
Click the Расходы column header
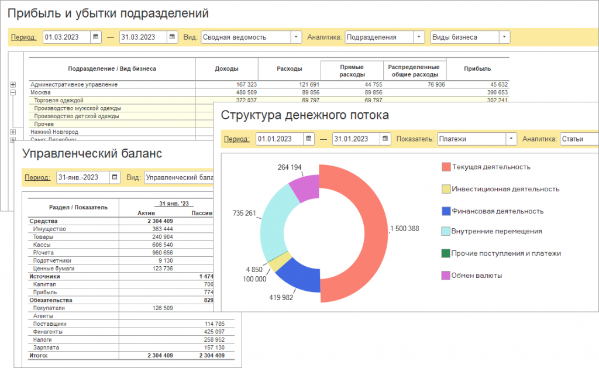(x=289, y=69)
